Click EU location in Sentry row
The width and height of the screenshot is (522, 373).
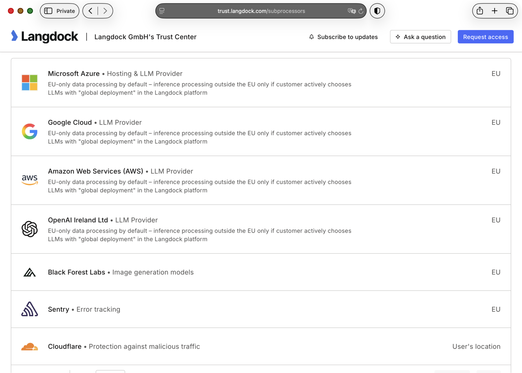click(496, 309)
